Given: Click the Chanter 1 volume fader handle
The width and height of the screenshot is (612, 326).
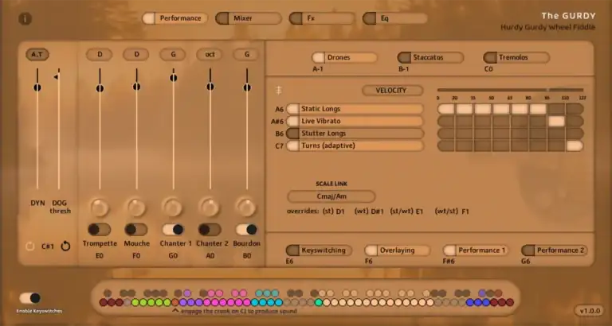Looking at the screenshot, I should click(x=173, y=78).
